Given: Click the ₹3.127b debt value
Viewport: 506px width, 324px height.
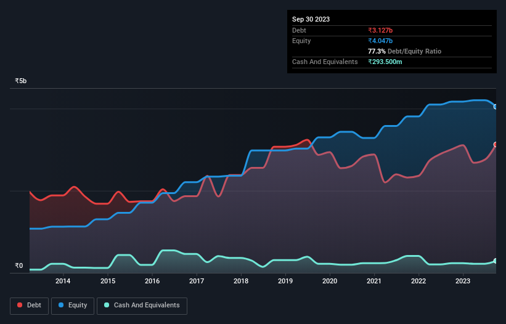Looking at the screenshot, I should 380,30.
